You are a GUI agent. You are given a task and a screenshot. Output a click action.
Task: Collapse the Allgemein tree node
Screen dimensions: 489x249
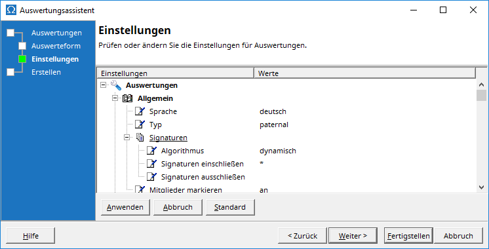coord(115,98)
